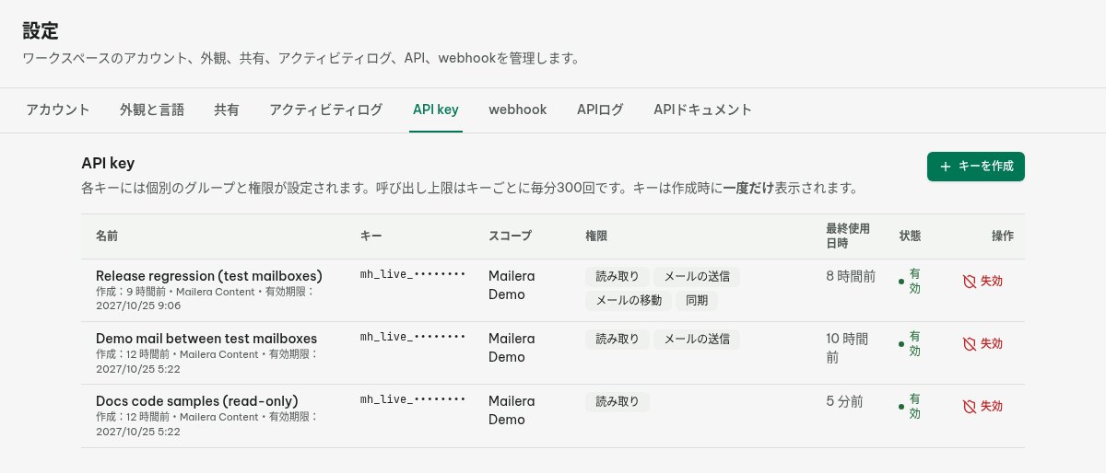This screenshot has height=473, width=1106.
Task: Click メールの送信 tag in Release regression row
Action: pyautogui.click(x=697, y=276)
